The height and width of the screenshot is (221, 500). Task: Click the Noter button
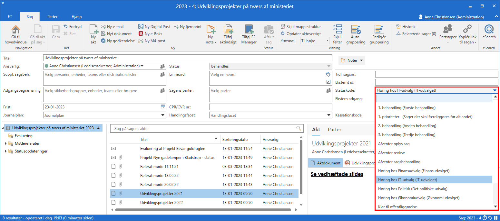[x=352, y=60]
